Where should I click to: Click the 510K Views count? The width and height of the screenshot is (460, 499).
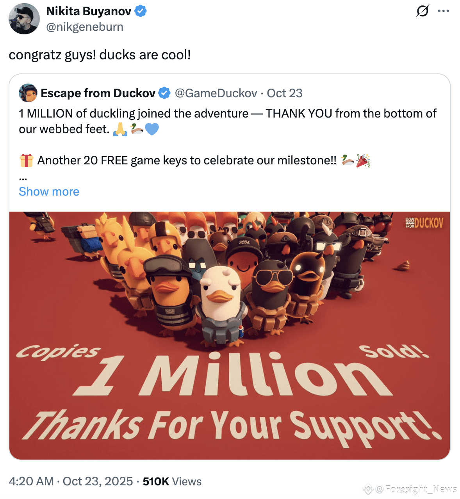click(x=172, y=481)
